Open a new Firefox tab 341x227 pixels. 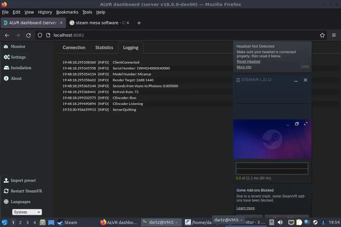pos(139,23)
